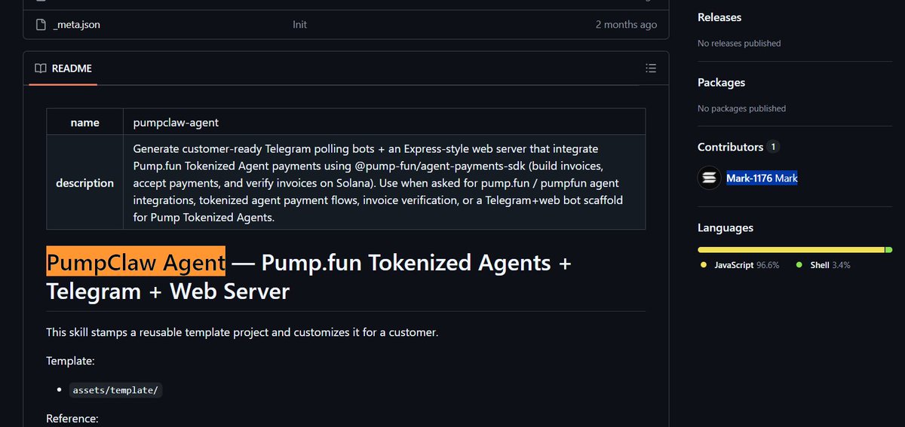Open Mark-1176 contributor avatar
The image size is (905, 427).
[x=710, y=178]
